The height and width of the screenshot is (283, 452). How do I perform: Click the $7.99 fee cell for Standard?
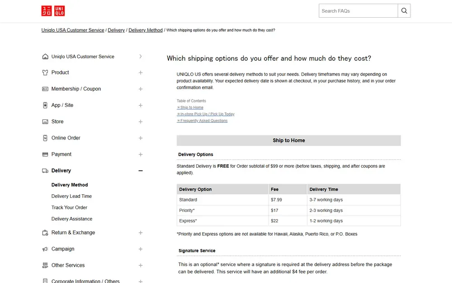287,200
